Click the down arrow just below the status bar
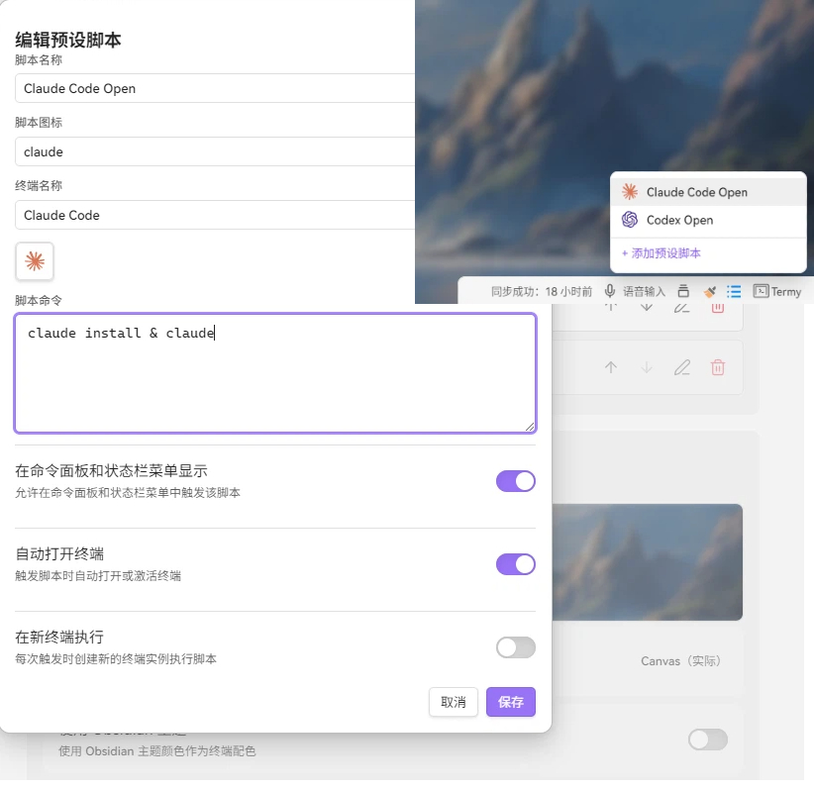Screen dimensions: 814x790 (x=647, y=307)
